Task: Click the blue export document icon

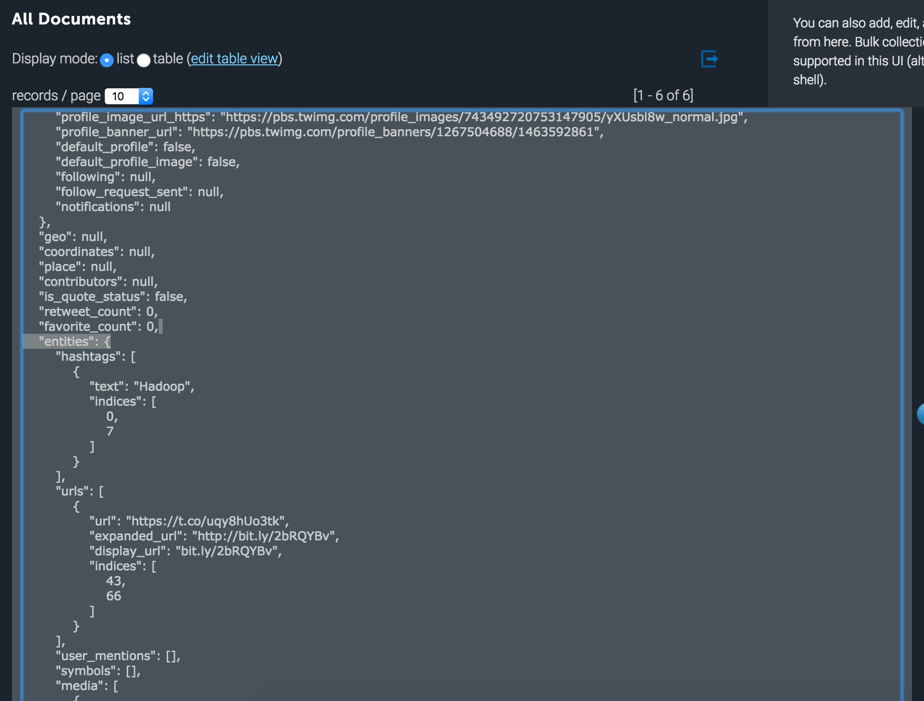Action: [x=710, y=59]
